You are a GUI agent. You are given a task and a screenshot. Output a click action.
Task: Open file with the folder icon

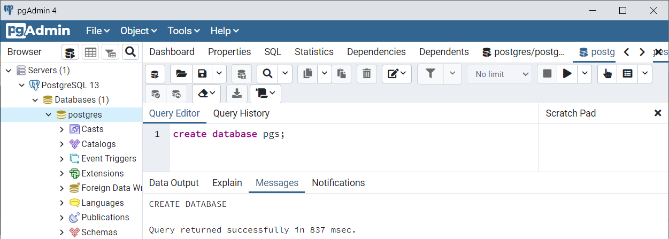pyautogui.click(x=181, y=74)
